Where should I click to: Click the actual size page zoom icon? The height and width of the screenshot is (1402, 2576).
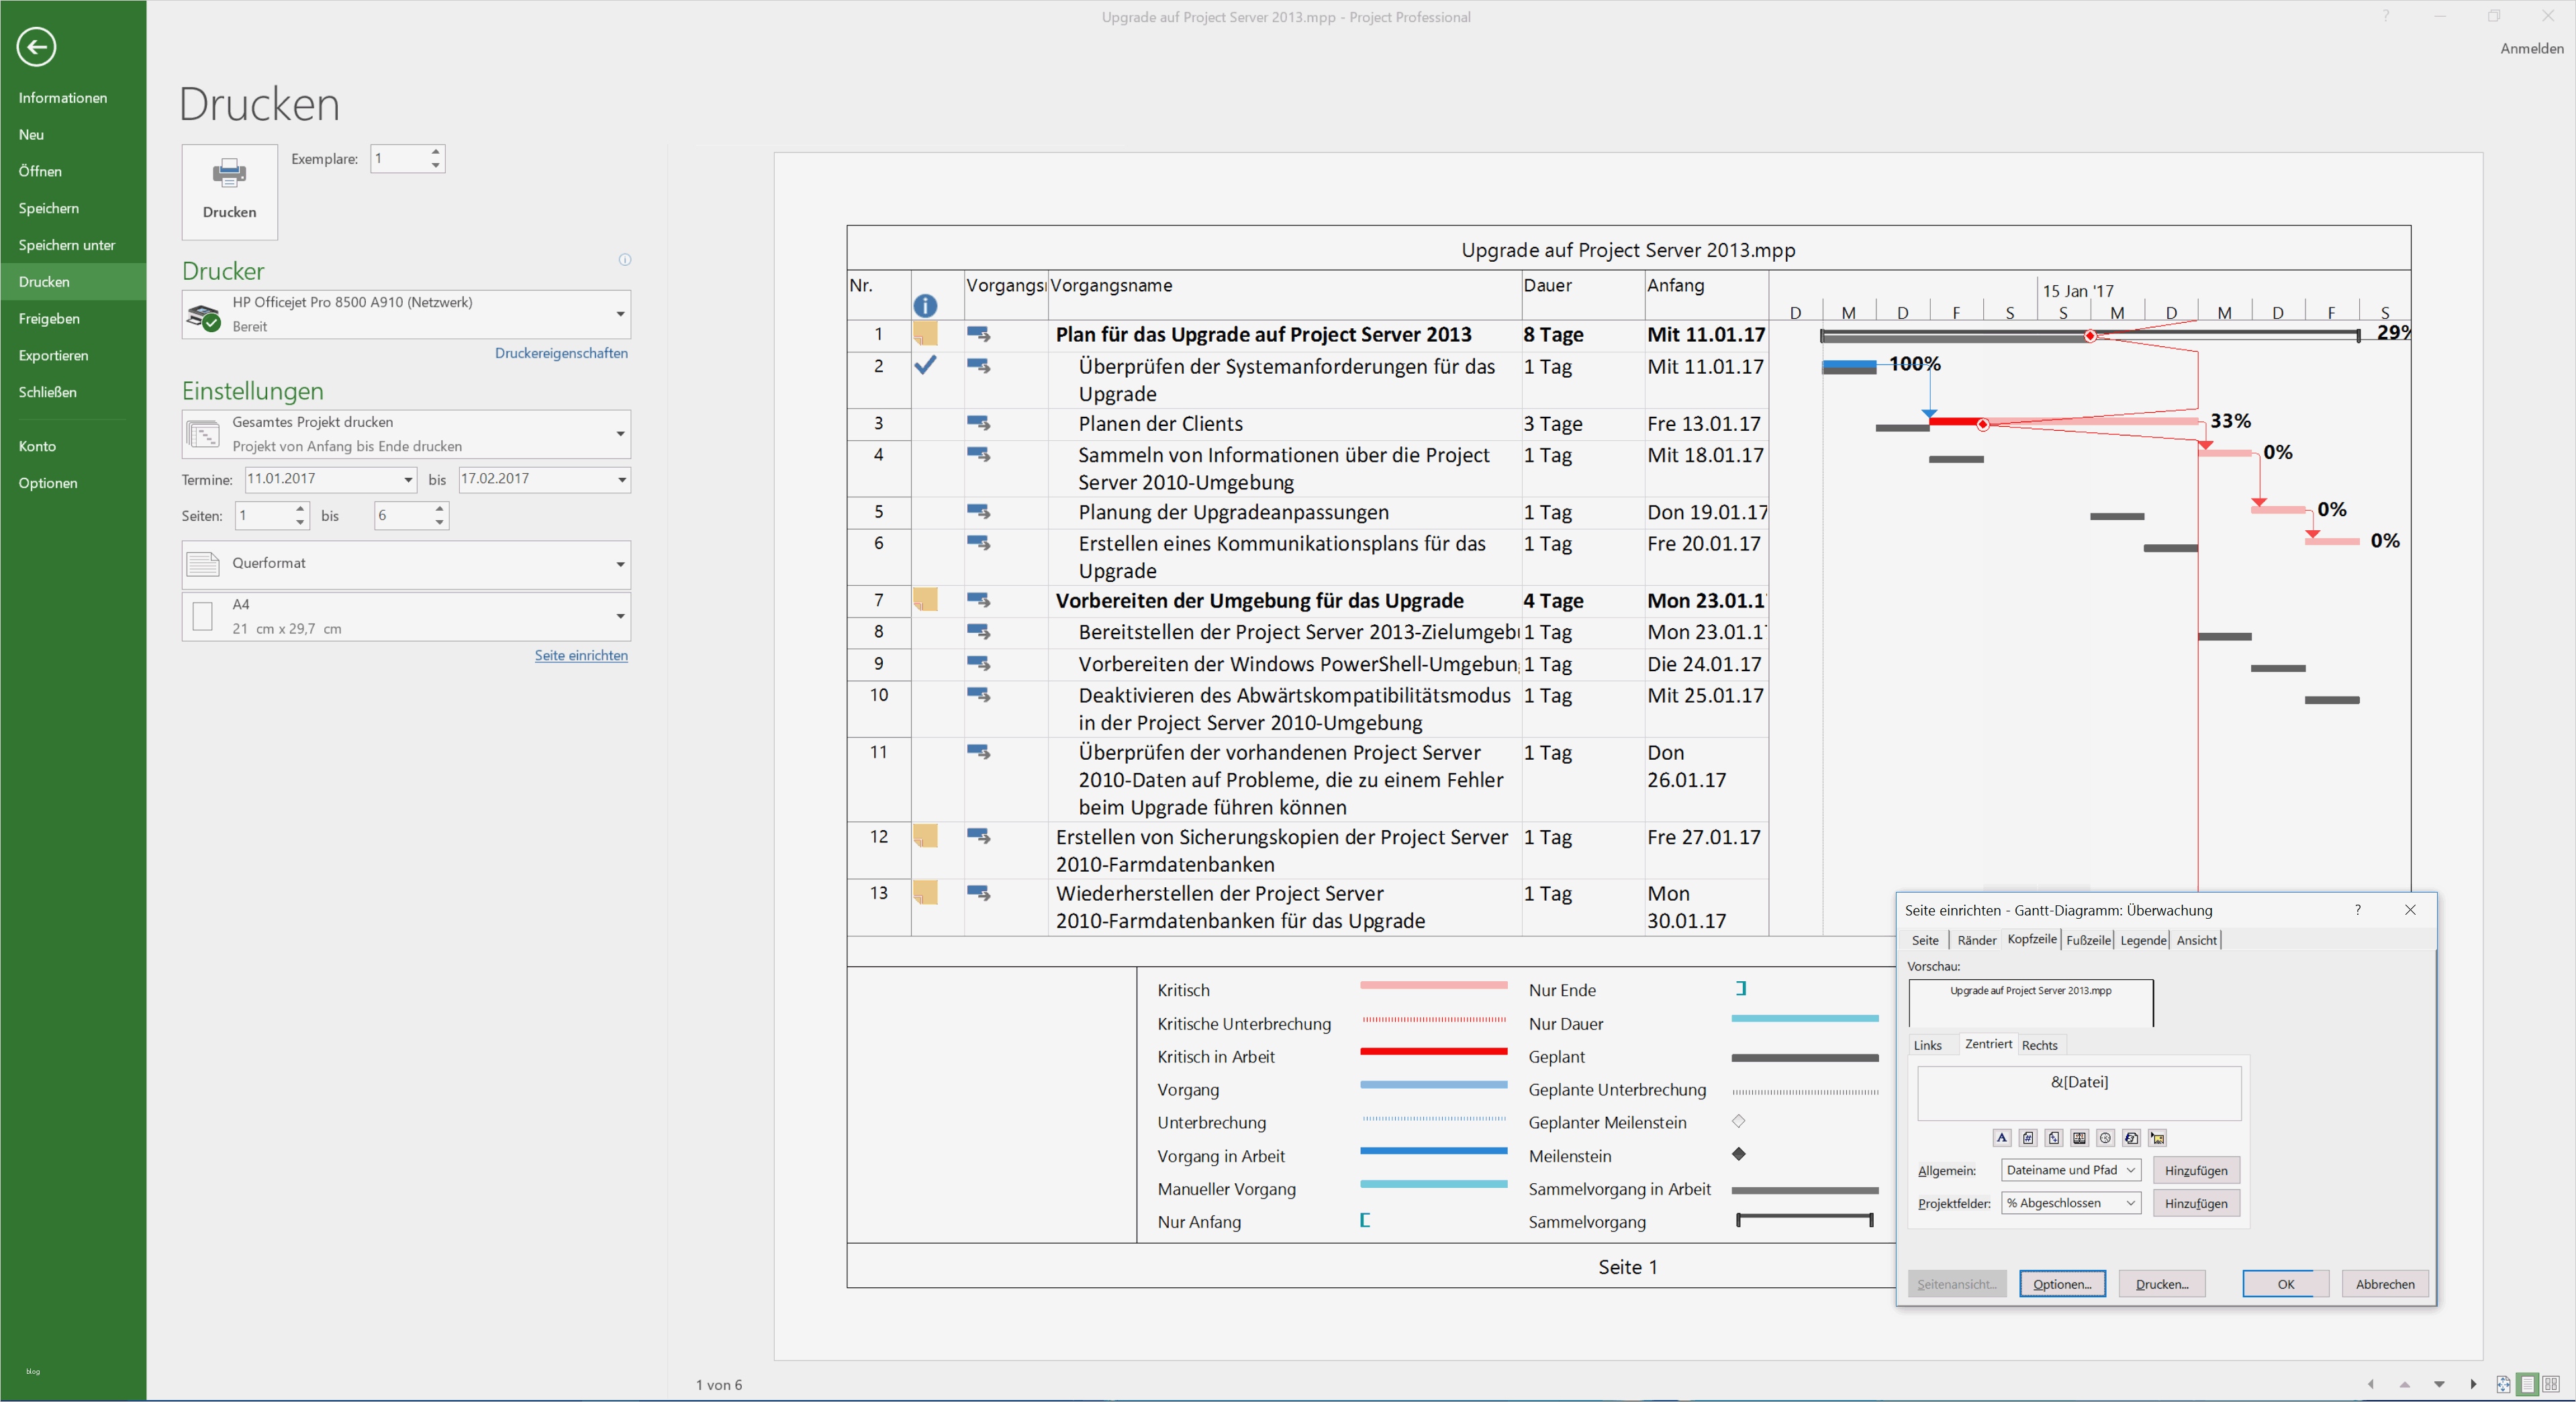pyautogui.click(x=2503, y=1384)
